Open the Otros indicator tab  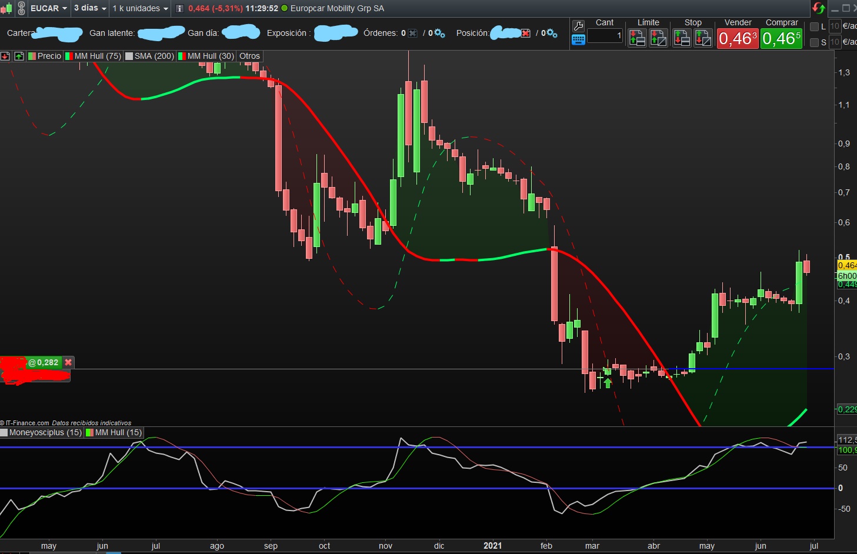tap(249, 56)
